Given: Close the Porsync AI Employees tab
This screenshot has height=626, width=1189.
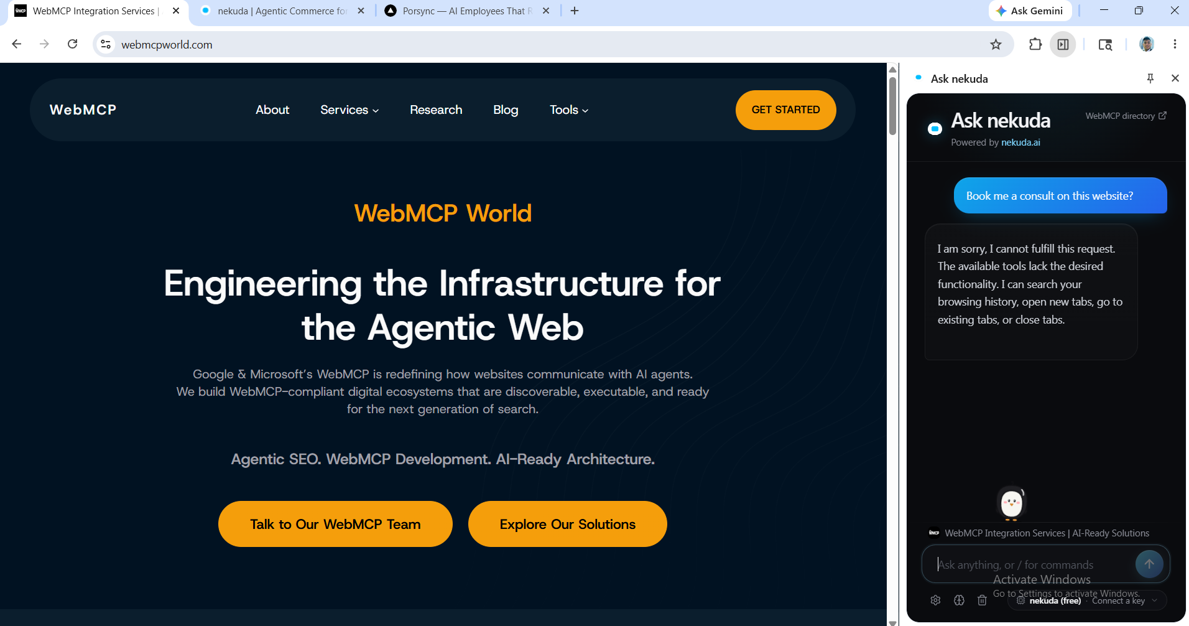Looking at the screenshot, I should [x=545, y=11].
